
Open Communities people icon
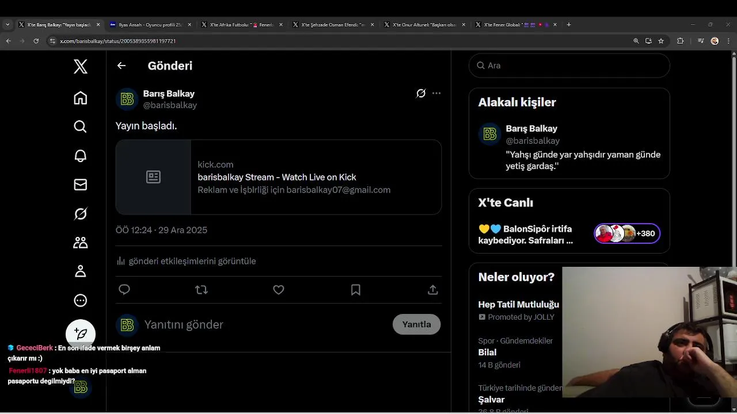[81, 243]
